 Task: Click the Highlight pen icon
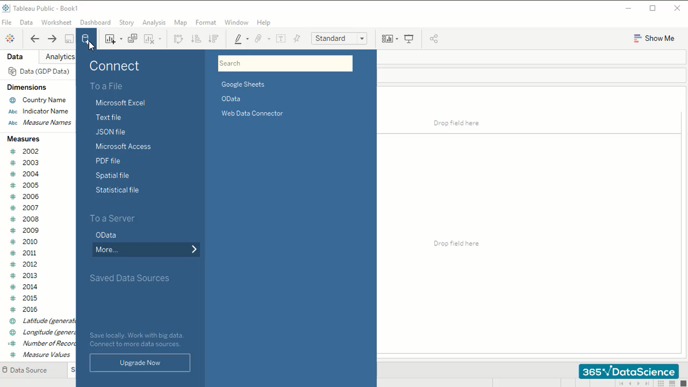coord(238,39)
